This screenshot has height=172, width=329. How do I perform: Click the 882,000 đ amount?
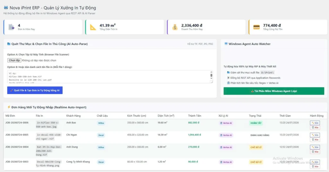pyautogui.click(x=194, y=123)
